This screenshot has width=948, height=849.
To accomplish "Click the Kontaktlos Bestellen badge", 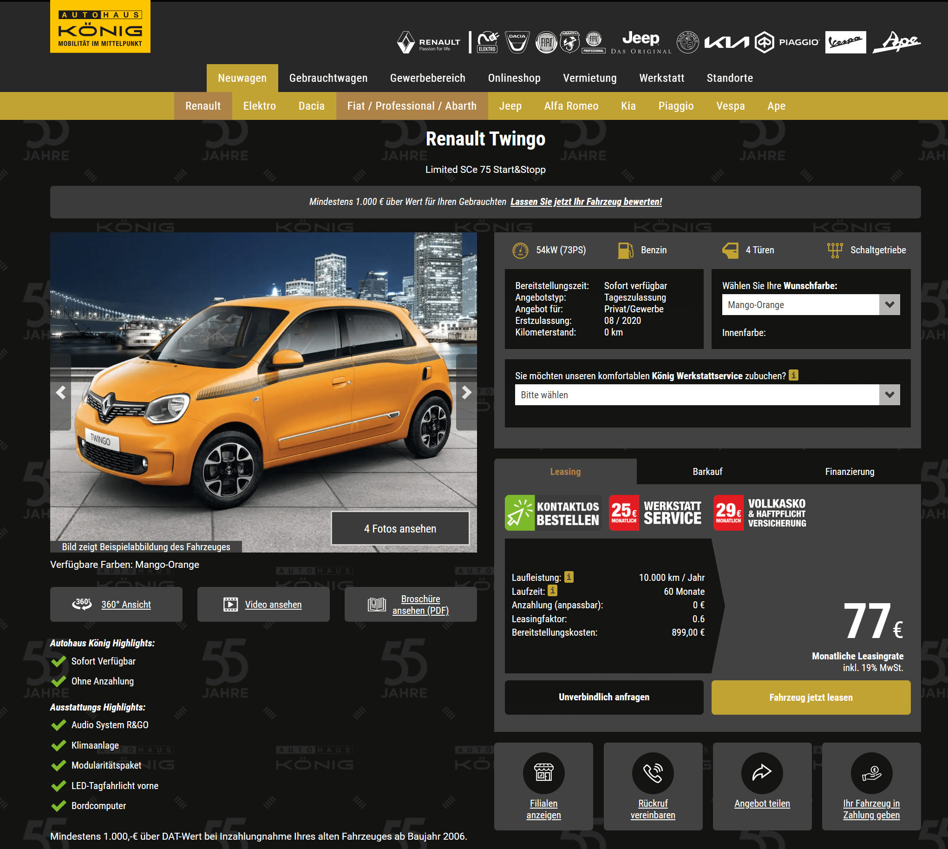I will [553, 513].
